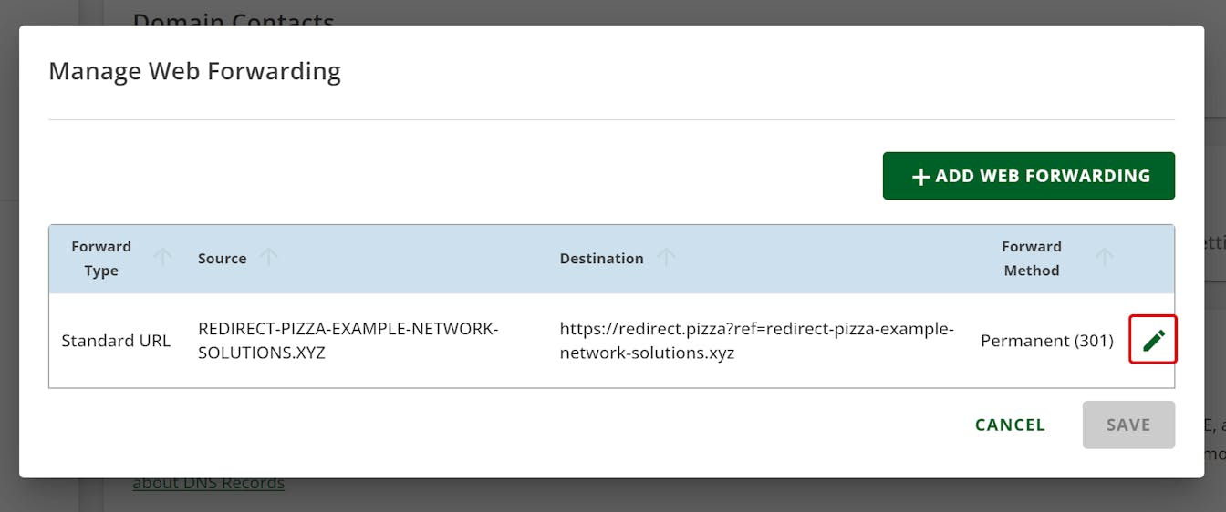Select the Permanent (301) method cell
The height and width of the screenshot is (512, 1226).
(x=1046, y=341)
